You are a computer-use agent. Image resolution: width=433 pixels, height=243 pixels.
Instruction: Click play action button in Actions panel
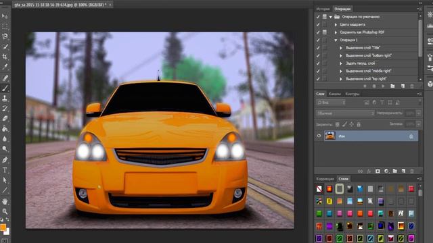383,86
